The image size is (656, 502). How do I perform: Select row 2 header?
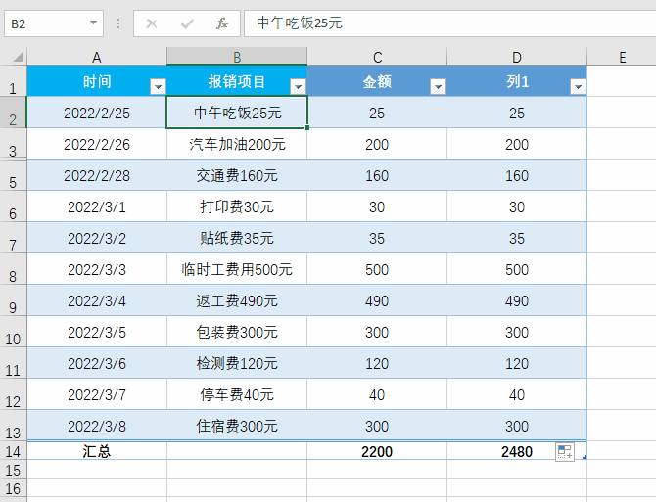pos(13,113)
